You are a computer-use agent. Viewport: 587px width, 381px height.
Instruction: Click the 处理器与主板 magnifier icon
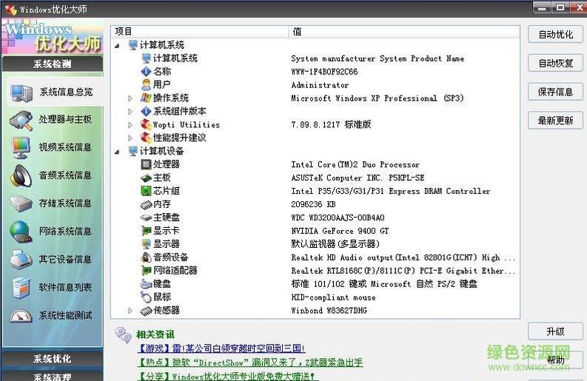tap(21, 121)
